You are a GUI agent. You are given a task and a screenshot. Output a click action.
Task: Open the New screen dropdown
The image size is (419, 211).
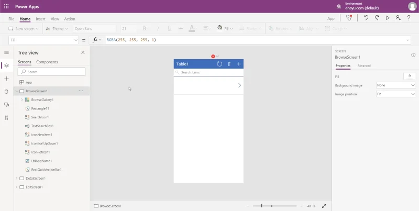[x=24, y=29]
